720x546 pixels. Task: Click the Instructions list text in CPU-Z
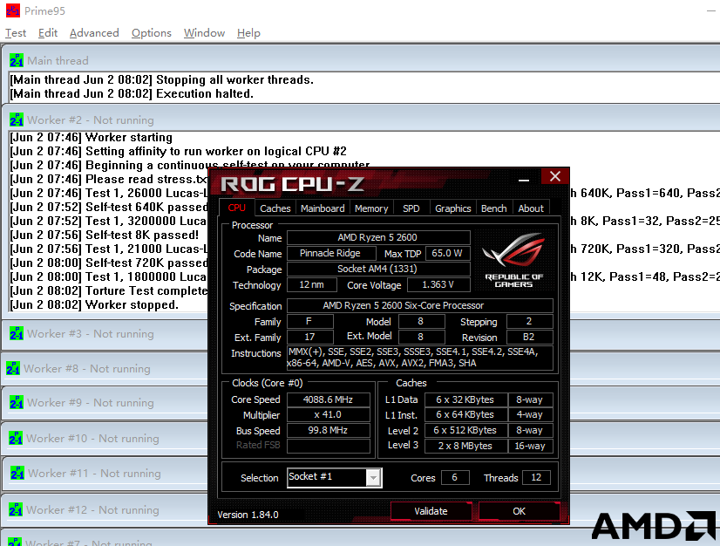tap(419, 358)
